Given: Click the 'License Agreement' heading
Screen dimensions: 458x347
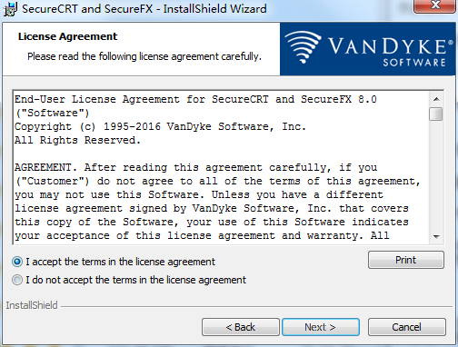Looking at the screenshot, I should pos(67,36).
